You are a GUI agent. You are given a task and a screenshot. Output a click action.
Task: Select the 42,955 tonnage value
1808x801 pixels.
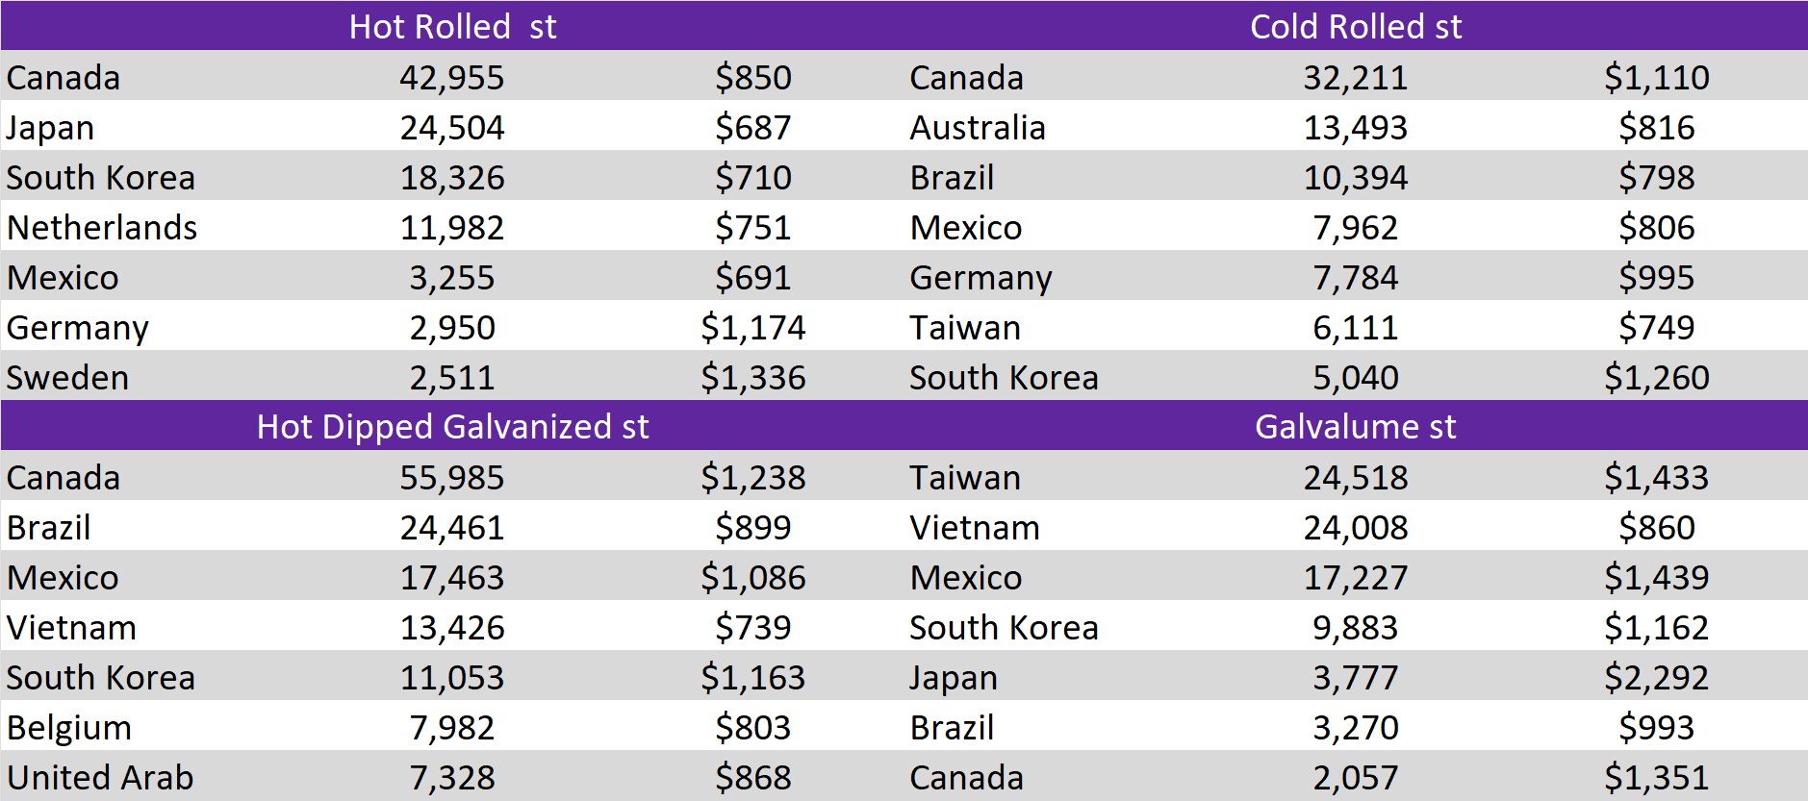click(x=452, y=78)
